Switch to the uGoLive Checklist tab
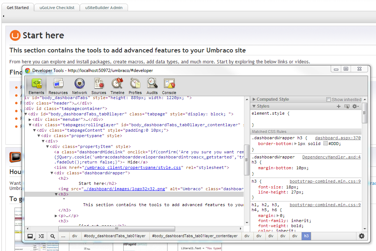Image resolution: width=376 pixels, height=251 pixels. 57,8
